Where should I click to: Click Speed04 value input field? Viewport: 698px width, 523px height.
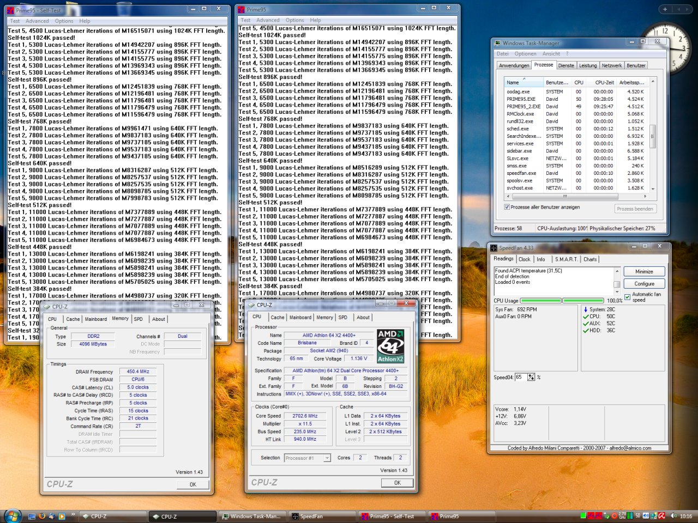click(x=521, y=377)
